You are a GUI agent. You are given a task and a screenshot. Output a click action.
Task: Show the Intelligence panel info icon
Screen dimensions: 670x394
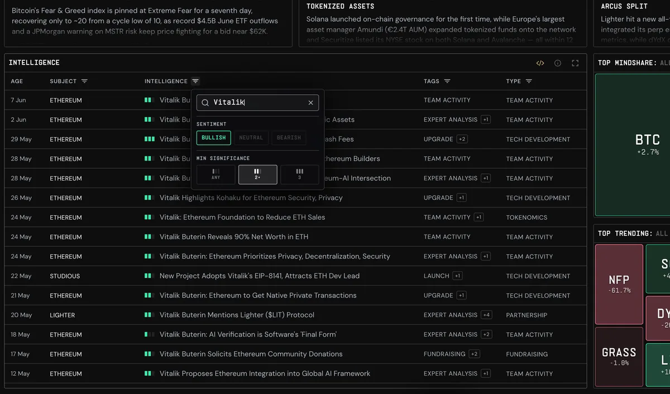558,63
